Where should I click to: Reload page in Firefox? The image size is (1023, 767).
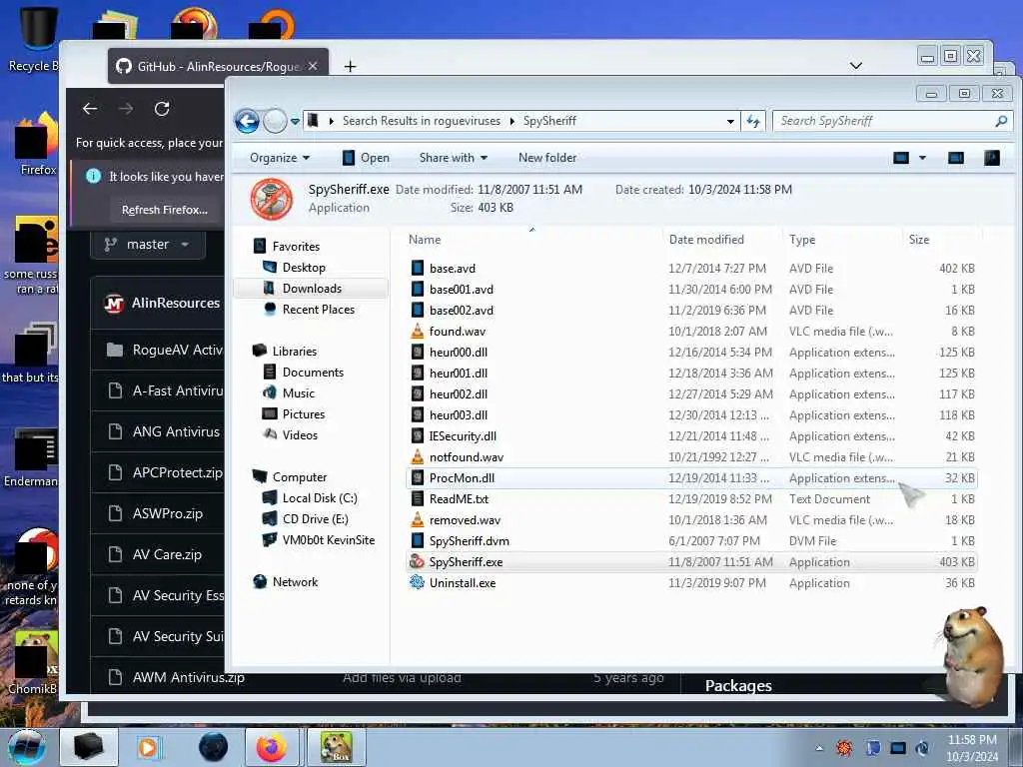tap(162, 109)
